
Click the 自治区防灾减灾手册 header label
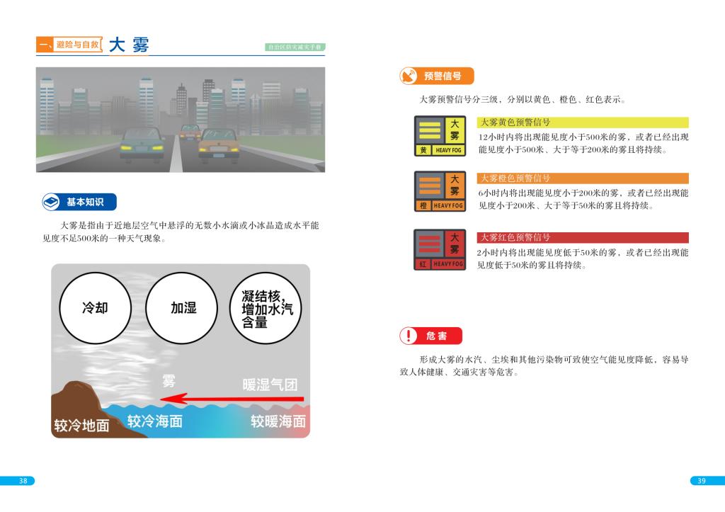pos(295,47)
